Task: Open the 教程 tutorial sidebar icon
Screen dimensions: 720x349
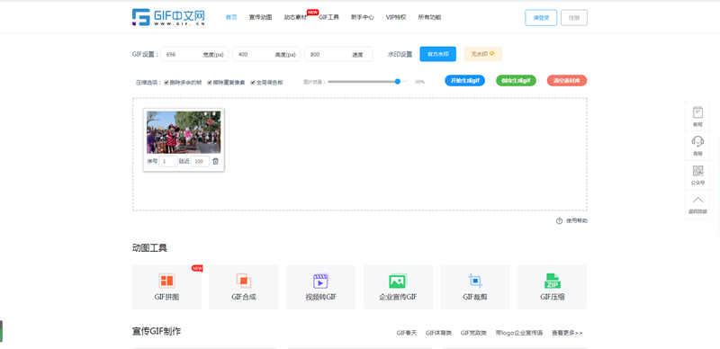Action: (697, 112)
